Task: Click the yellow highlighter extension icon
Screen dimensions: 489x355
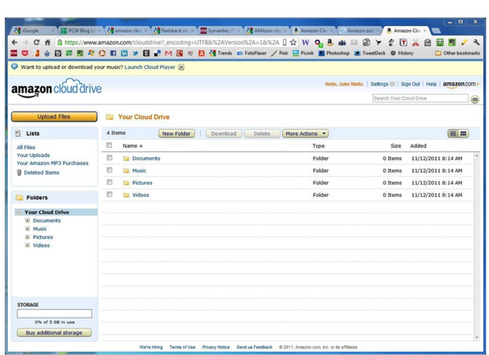Action: (x=464, y=42)
